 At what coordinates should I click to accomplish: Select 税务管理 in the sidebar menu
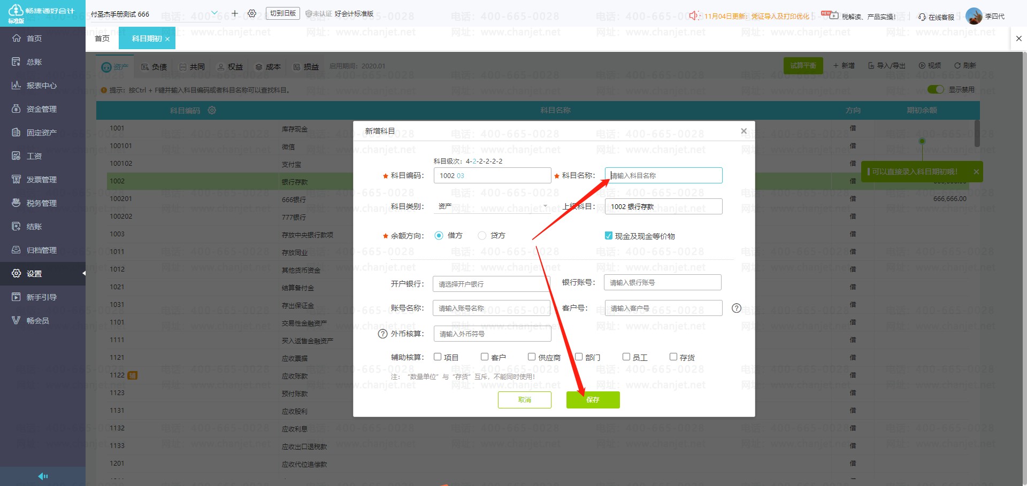(42, 203)
